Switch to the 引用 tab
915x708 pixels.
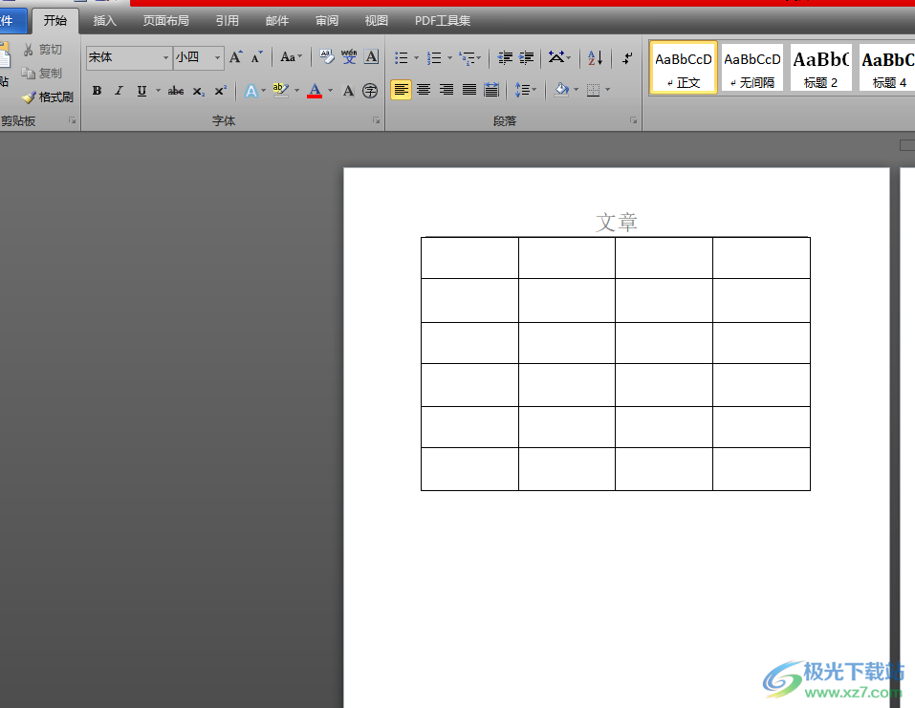227,21
